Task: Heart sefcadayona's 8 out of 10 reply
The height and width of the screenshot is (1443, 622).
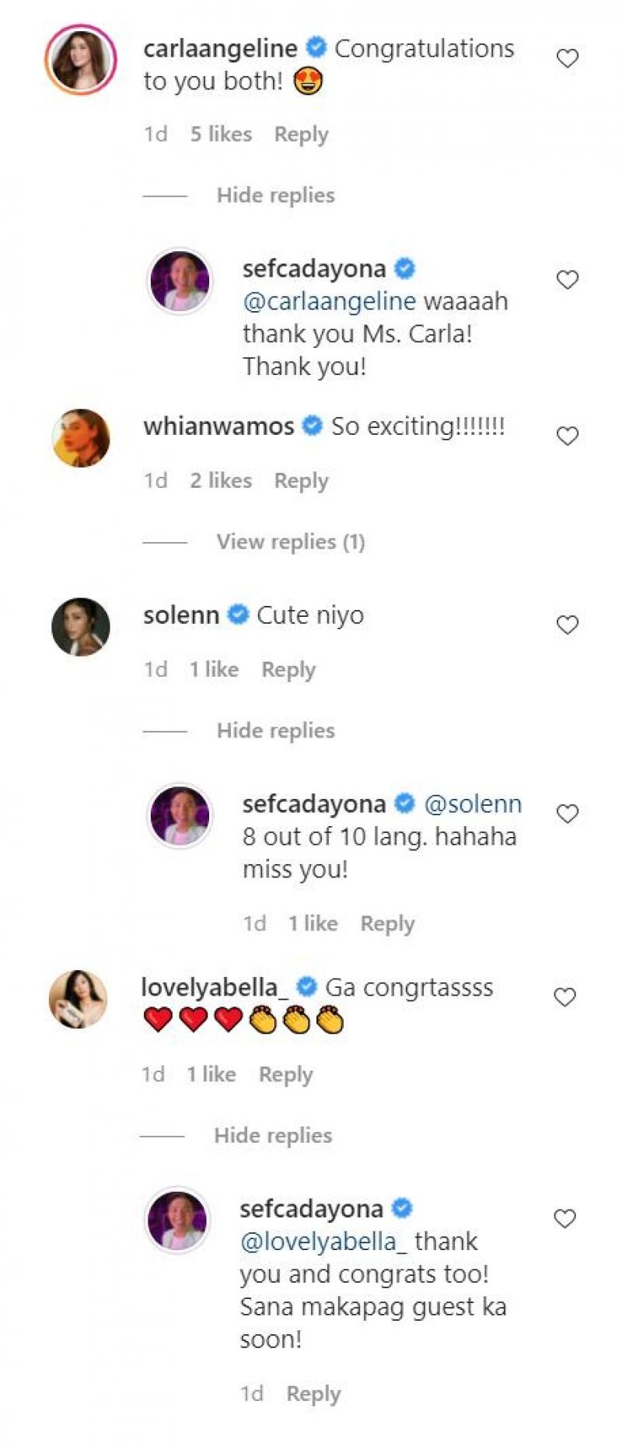Action: click(568, 814)
